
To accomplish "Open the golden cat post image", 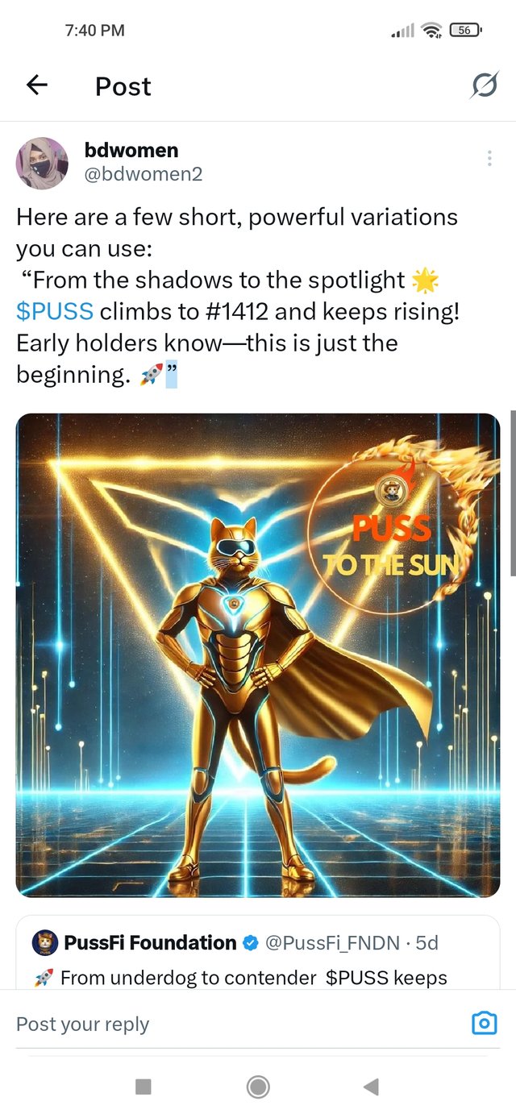I will [258, 655].
